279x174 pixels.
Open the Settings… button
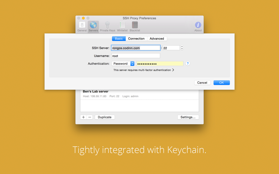[x=188, y=117]
